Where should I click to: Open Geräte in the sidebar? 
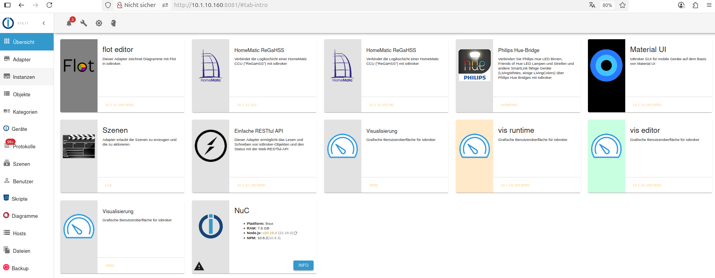27,129
